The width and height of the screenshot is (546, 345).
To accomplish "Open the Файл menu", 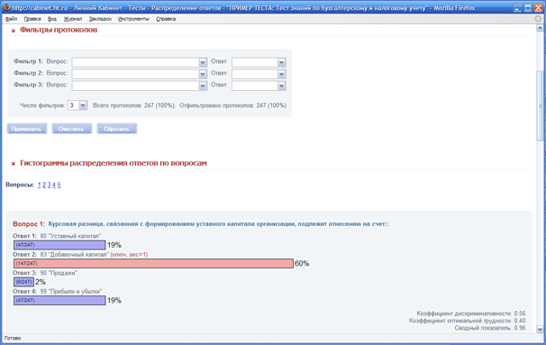I will point(11,19).
